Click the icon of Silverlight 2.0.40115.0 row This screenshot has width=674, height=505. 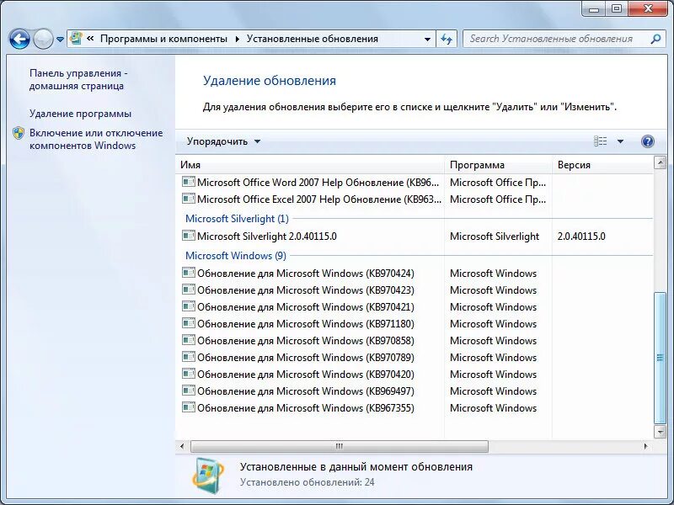[188, 236]
